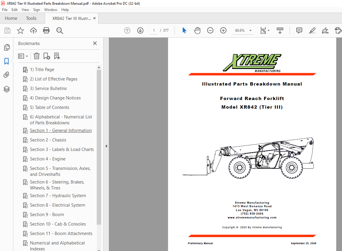Jump to Section 8 - Electrical System

click(57, 205)
